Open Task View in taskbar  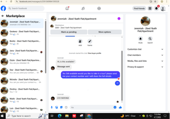point(52,116)
